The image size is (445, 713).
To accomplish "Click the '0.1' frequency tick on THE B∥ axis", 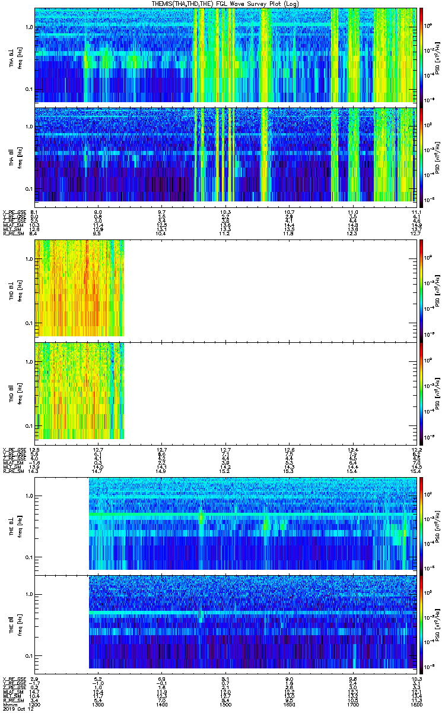I will 28,655.
